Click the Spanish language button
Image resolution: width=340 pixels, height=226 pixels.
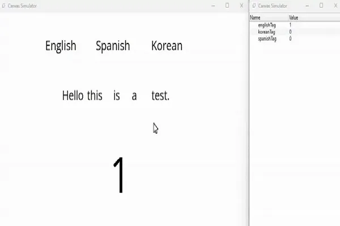[x=113, y=46]
